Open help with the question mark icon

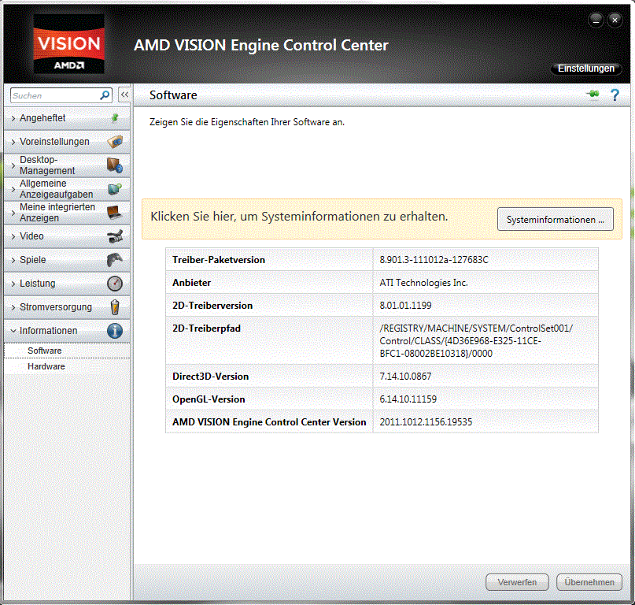[615, 95]
